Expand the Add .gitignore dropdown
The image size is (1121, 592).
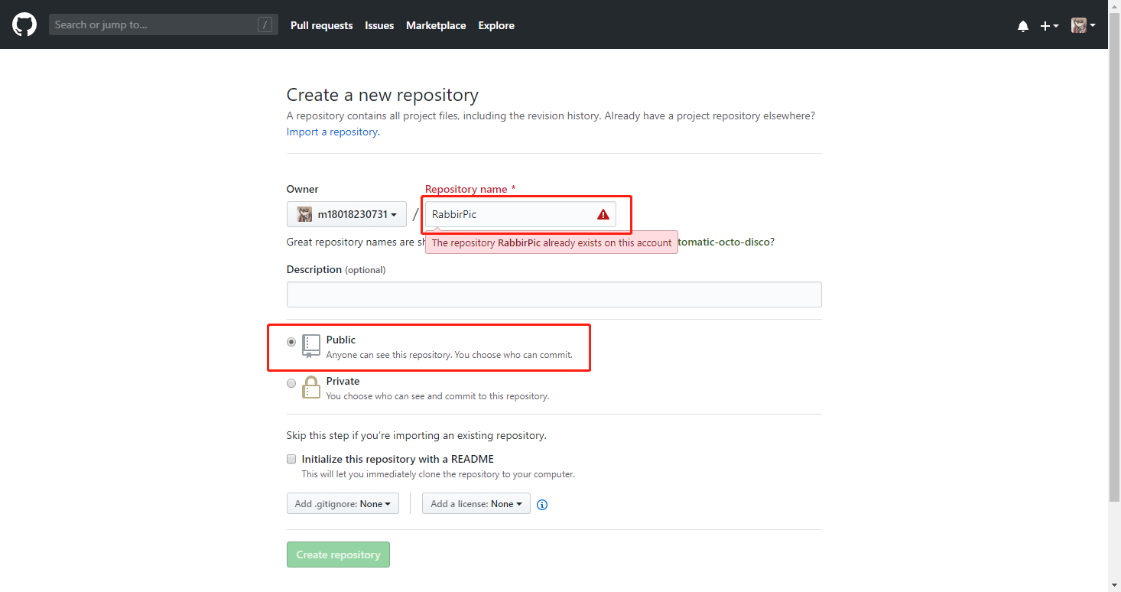coord(343,503)
